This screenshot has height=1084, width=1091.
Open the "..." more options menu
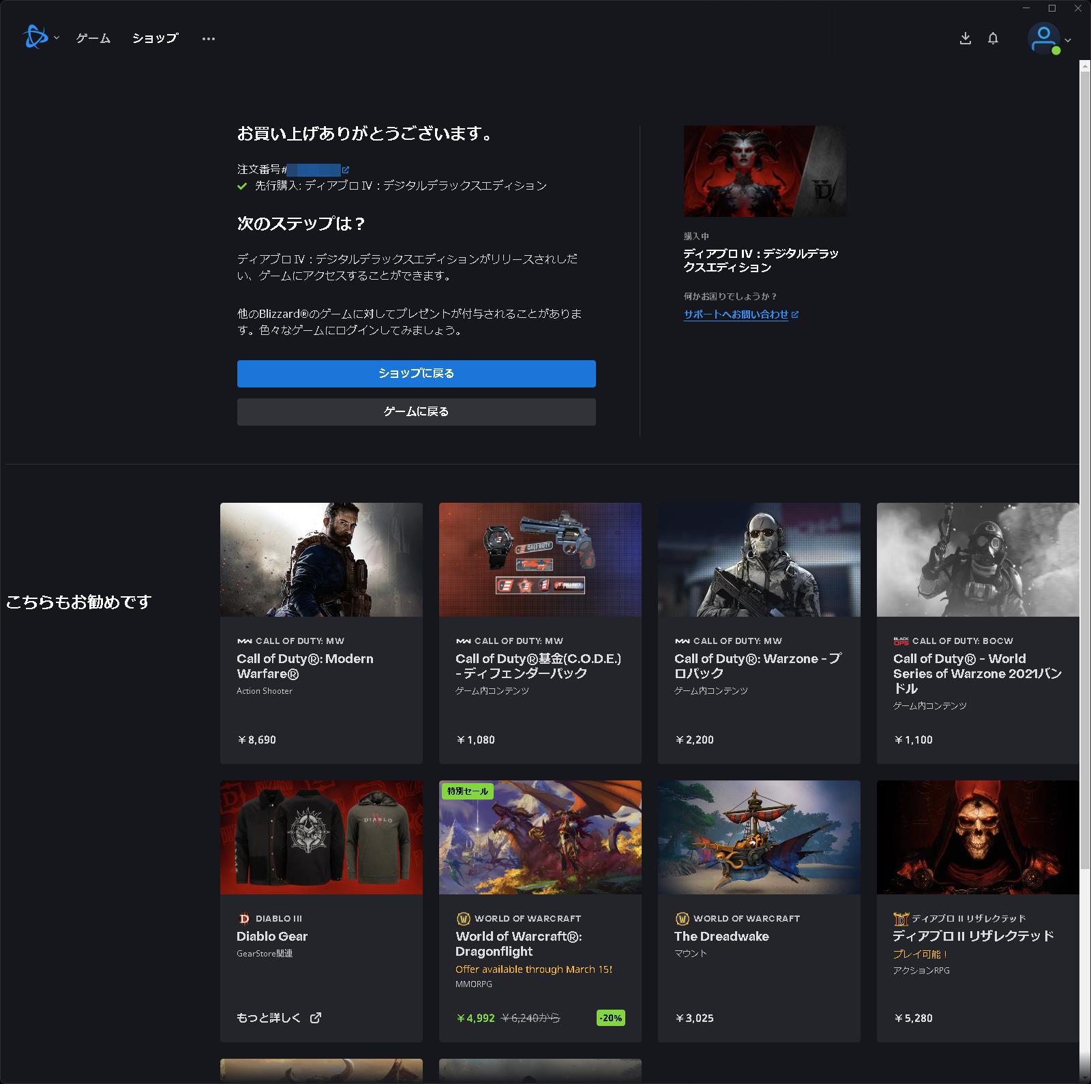(x=208, y=38)
